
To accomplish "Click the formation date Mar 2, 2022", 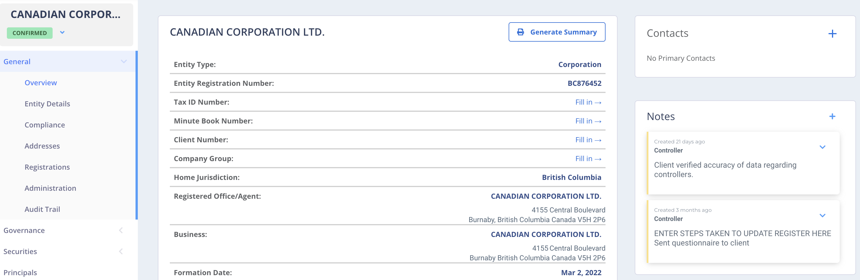I will (581, 273).
